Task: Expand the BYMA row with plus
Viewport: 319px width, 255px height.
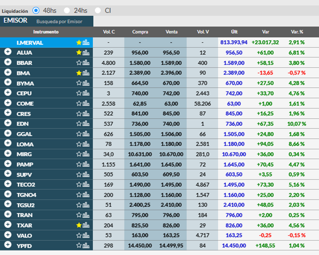Action: coord(8,82)
